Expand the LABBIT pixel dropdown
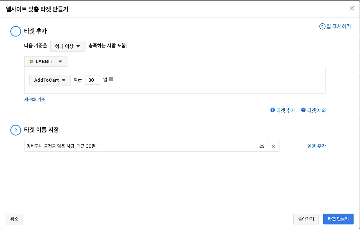The height and width of the screenshot is (229, 360). pos(46,61)
